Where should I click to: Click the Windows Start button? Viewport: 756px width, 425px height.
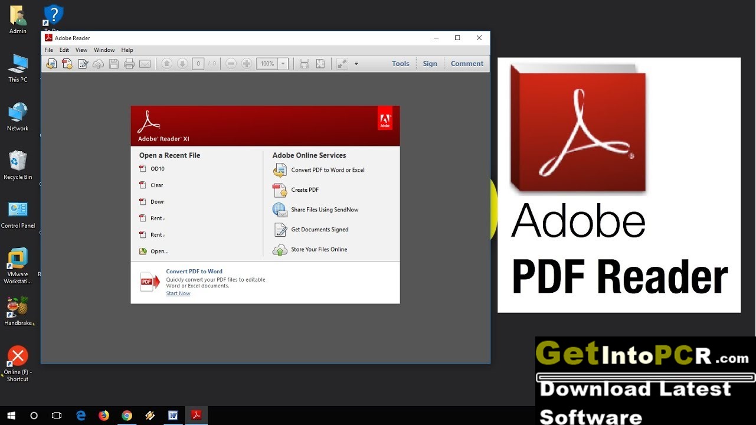pos(11,416)
